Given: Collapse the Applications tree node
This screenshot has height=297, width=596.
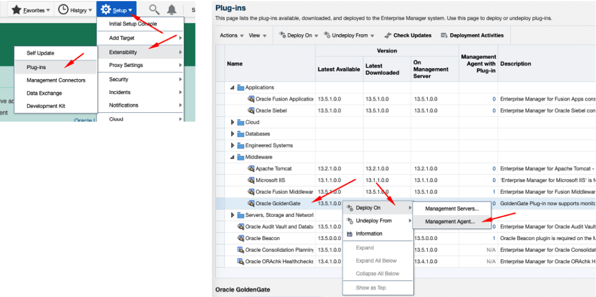Looking at the screenshot, I should [232, 88].
